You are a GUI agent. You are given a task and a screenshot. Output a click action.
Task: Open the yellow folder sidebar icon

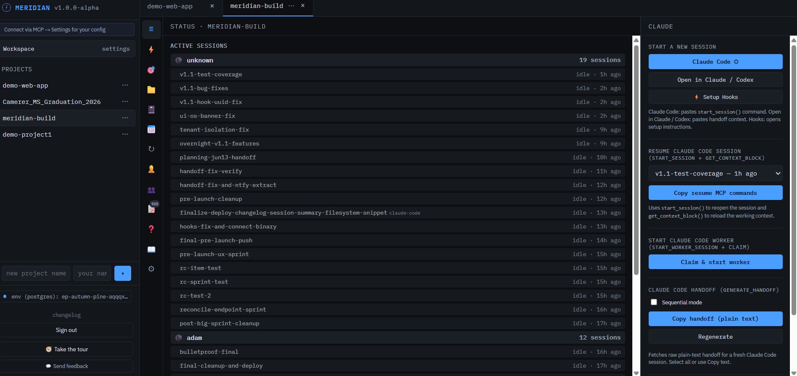coord(151,90)
